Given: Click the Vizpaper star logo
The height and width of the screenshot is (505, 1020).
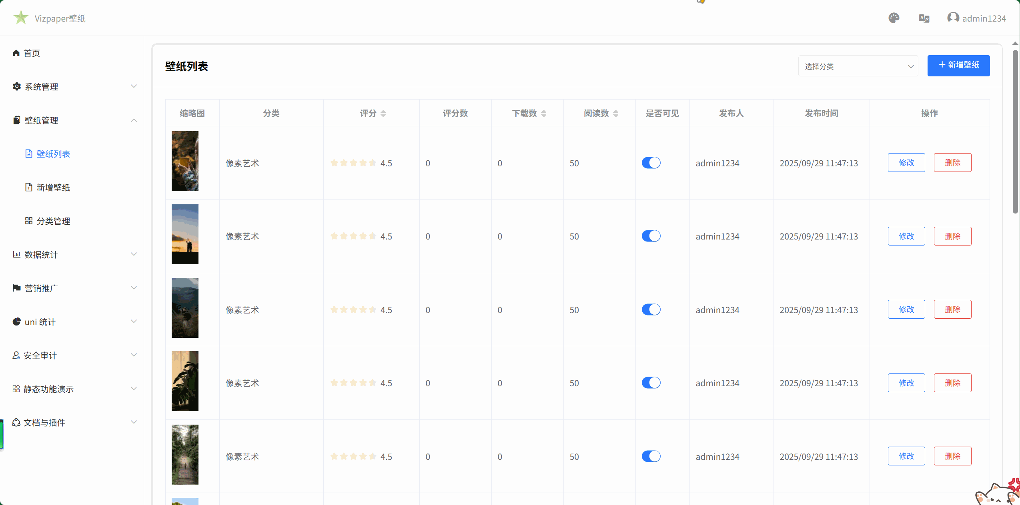Looking at the screenshot, I should click(x=21, y=18).
